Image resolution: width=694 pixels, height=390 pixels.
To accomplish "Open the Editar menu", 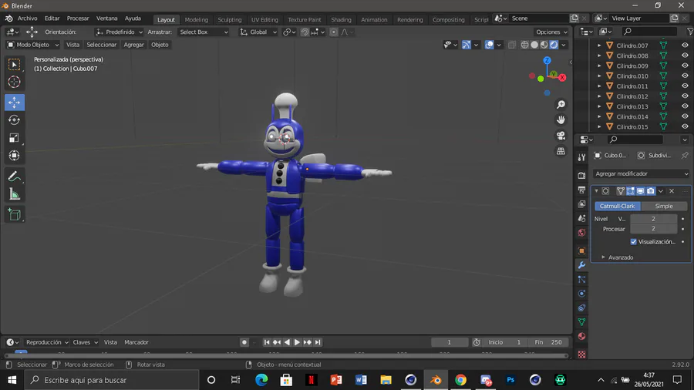I will pyautogui.click(x=52, y=18).
